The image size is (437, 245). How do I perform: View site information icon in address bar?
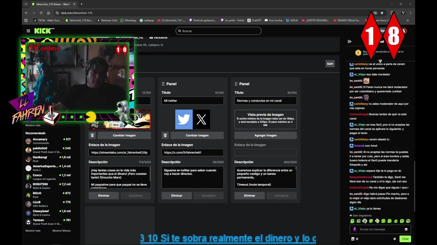(x=57, y=13)
